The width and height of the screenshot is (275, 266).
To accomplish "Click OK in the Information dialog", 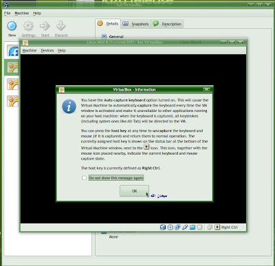I will tap(134, 191).
